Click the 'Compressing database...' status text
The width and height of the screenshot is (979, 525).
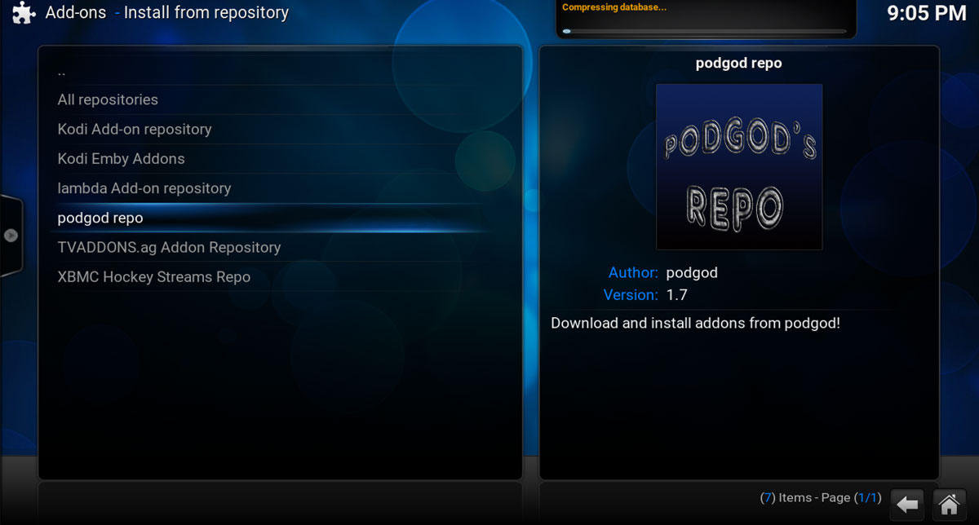click(x=614, y=7)
